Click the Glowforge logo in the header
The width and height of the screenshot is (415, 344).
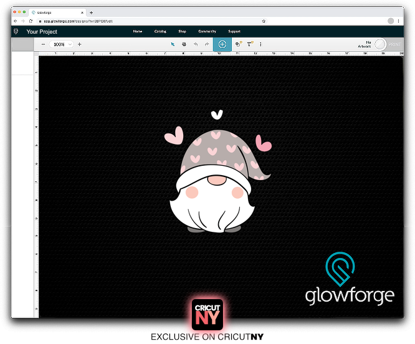16,32
